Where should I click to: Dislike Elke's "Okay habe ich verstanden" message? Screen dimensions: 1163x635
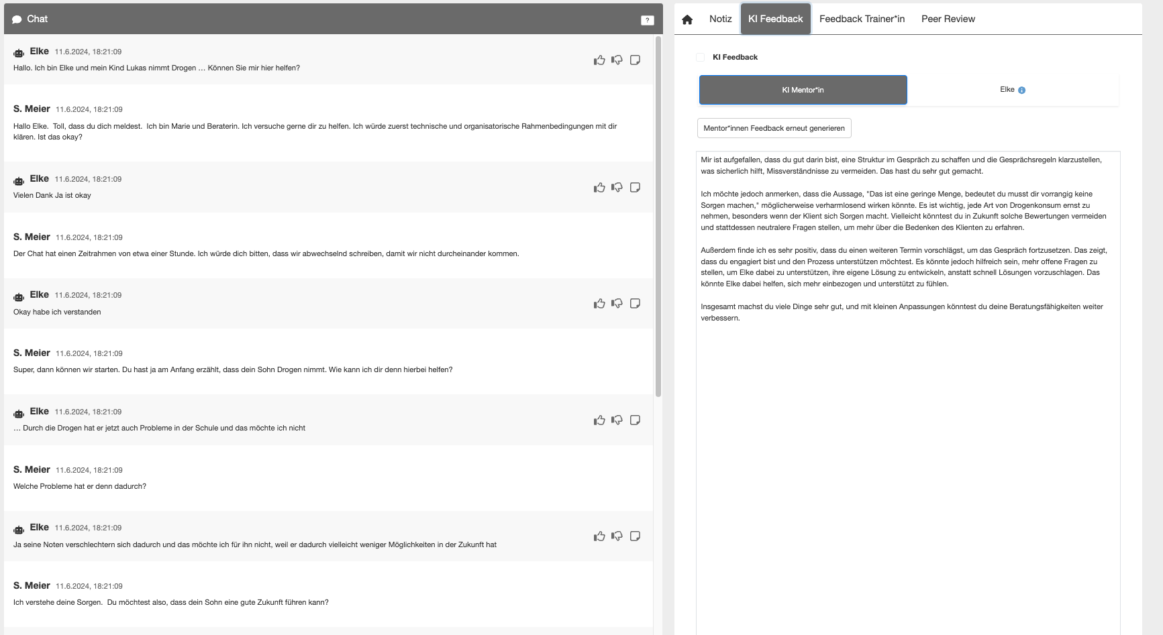pos(617,304)
